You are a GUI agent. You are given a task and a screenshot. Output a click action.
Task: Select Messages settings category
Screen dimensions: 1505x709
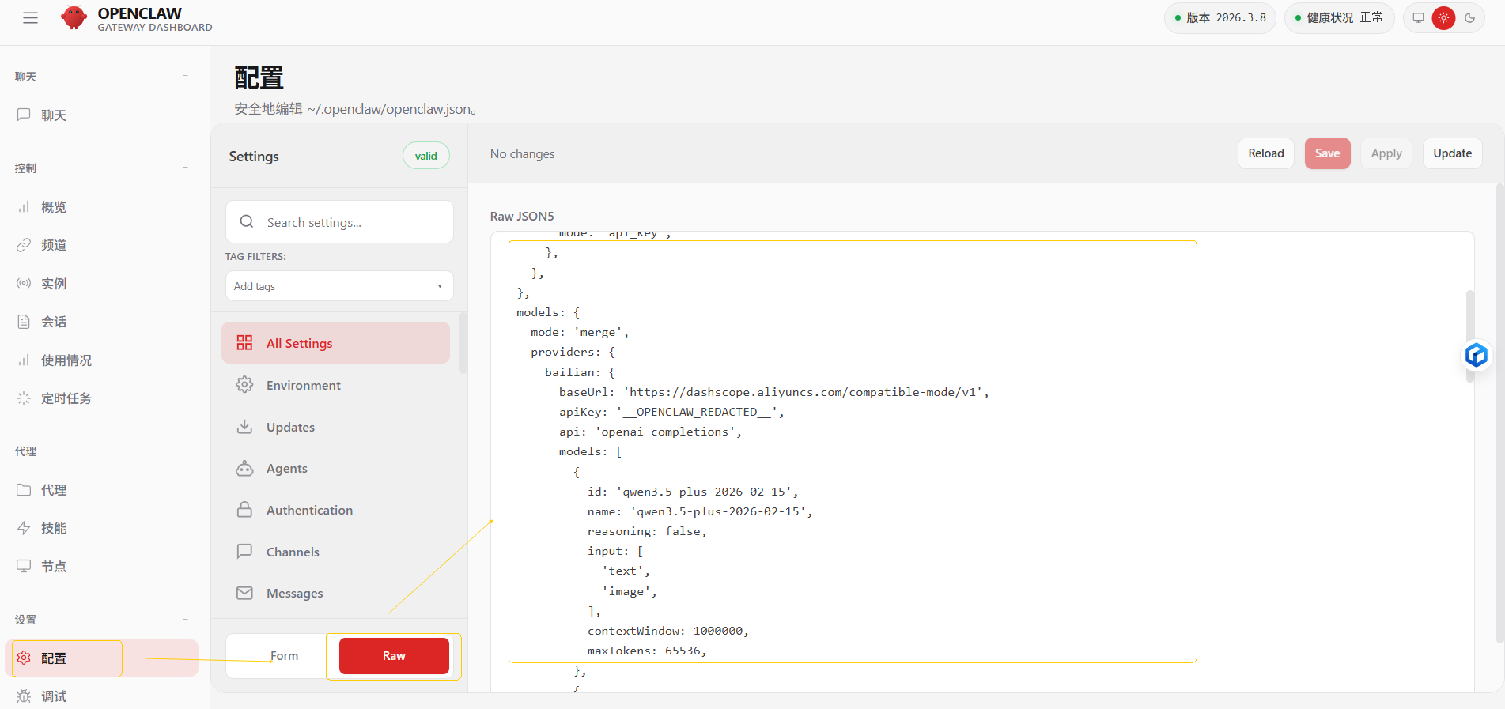(x=335, y=593)
